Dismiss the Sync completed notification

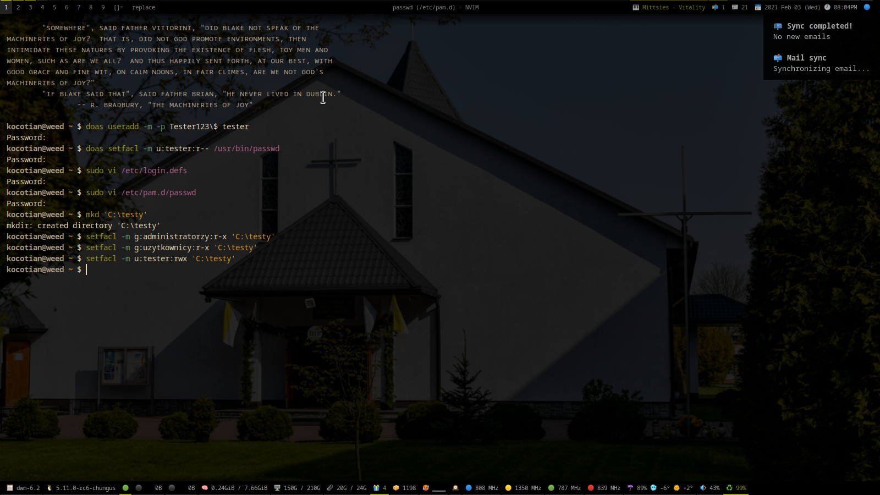point(820,31)
